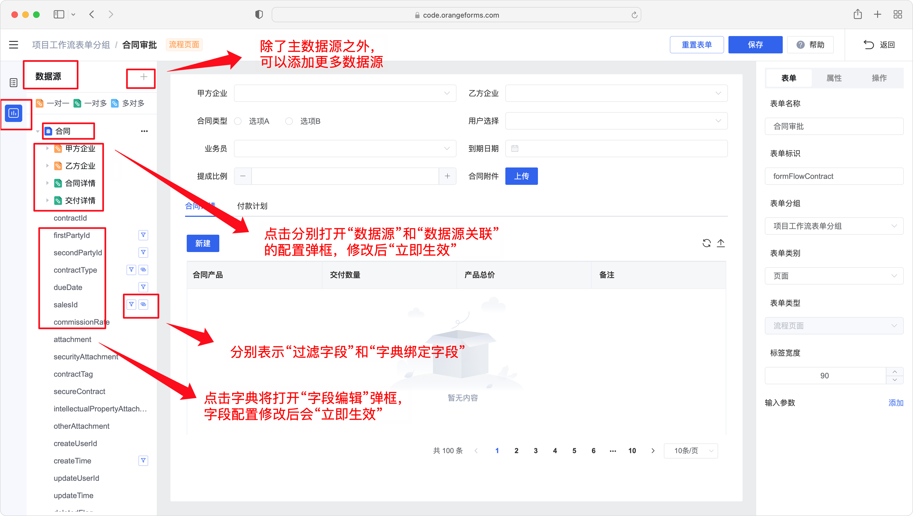Screen dimensions: 913x516
Task: Expand the 甲方企业 tree node
Action: [47, 149]
